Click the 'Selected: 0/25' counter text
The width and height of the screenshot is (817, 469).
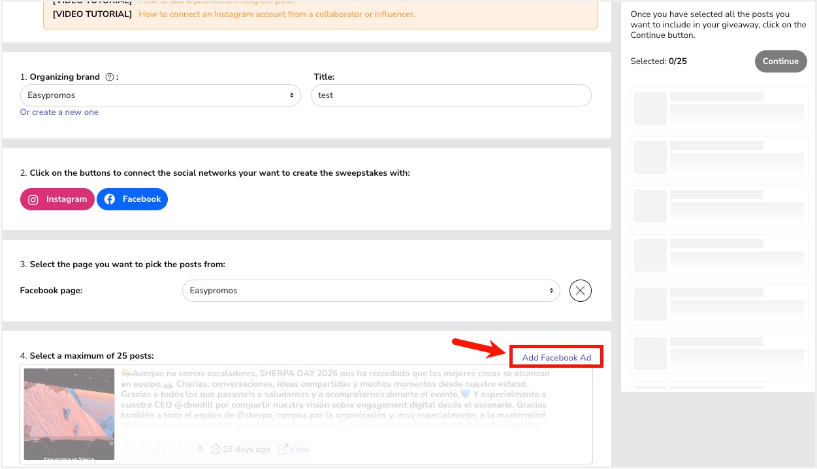pos(659,61)
